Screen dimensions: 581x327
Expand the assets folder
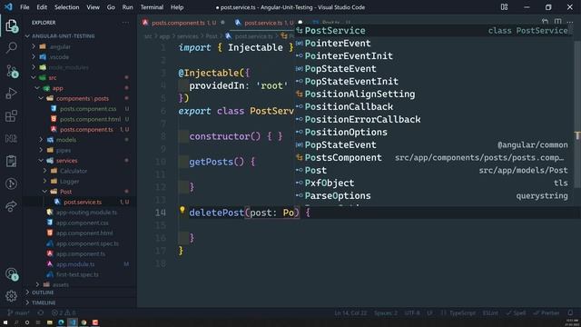coord(37,284)
